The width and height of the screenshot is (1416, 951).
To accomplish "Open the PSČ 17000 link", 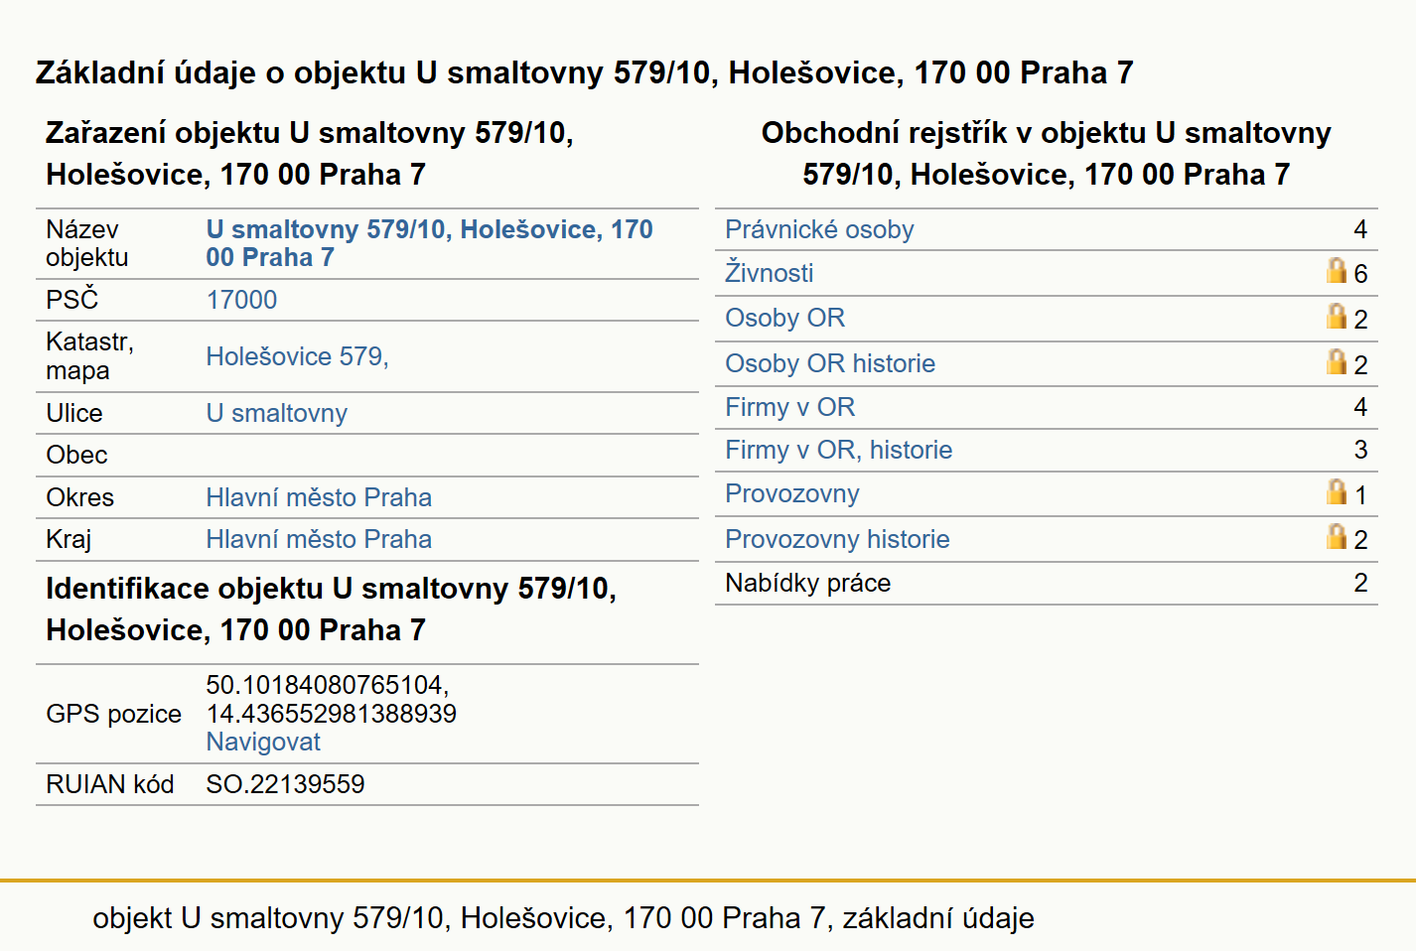I will pos(241,300).
